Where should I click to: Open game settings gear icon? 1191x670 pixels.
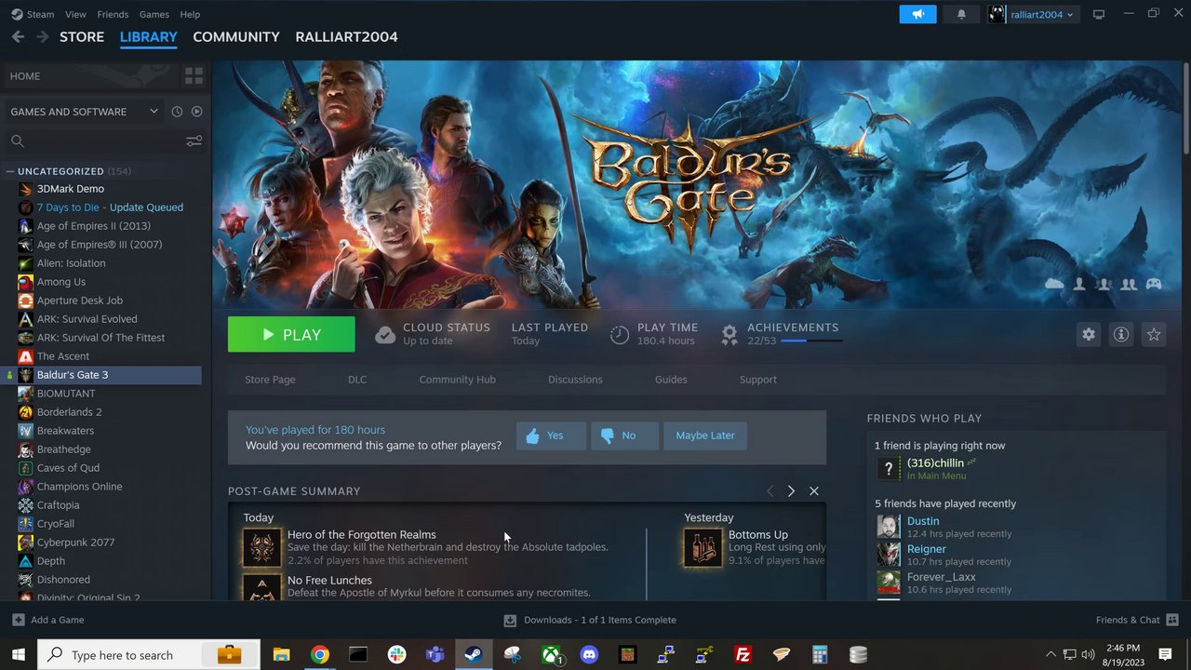click(x=1088, y=334)
